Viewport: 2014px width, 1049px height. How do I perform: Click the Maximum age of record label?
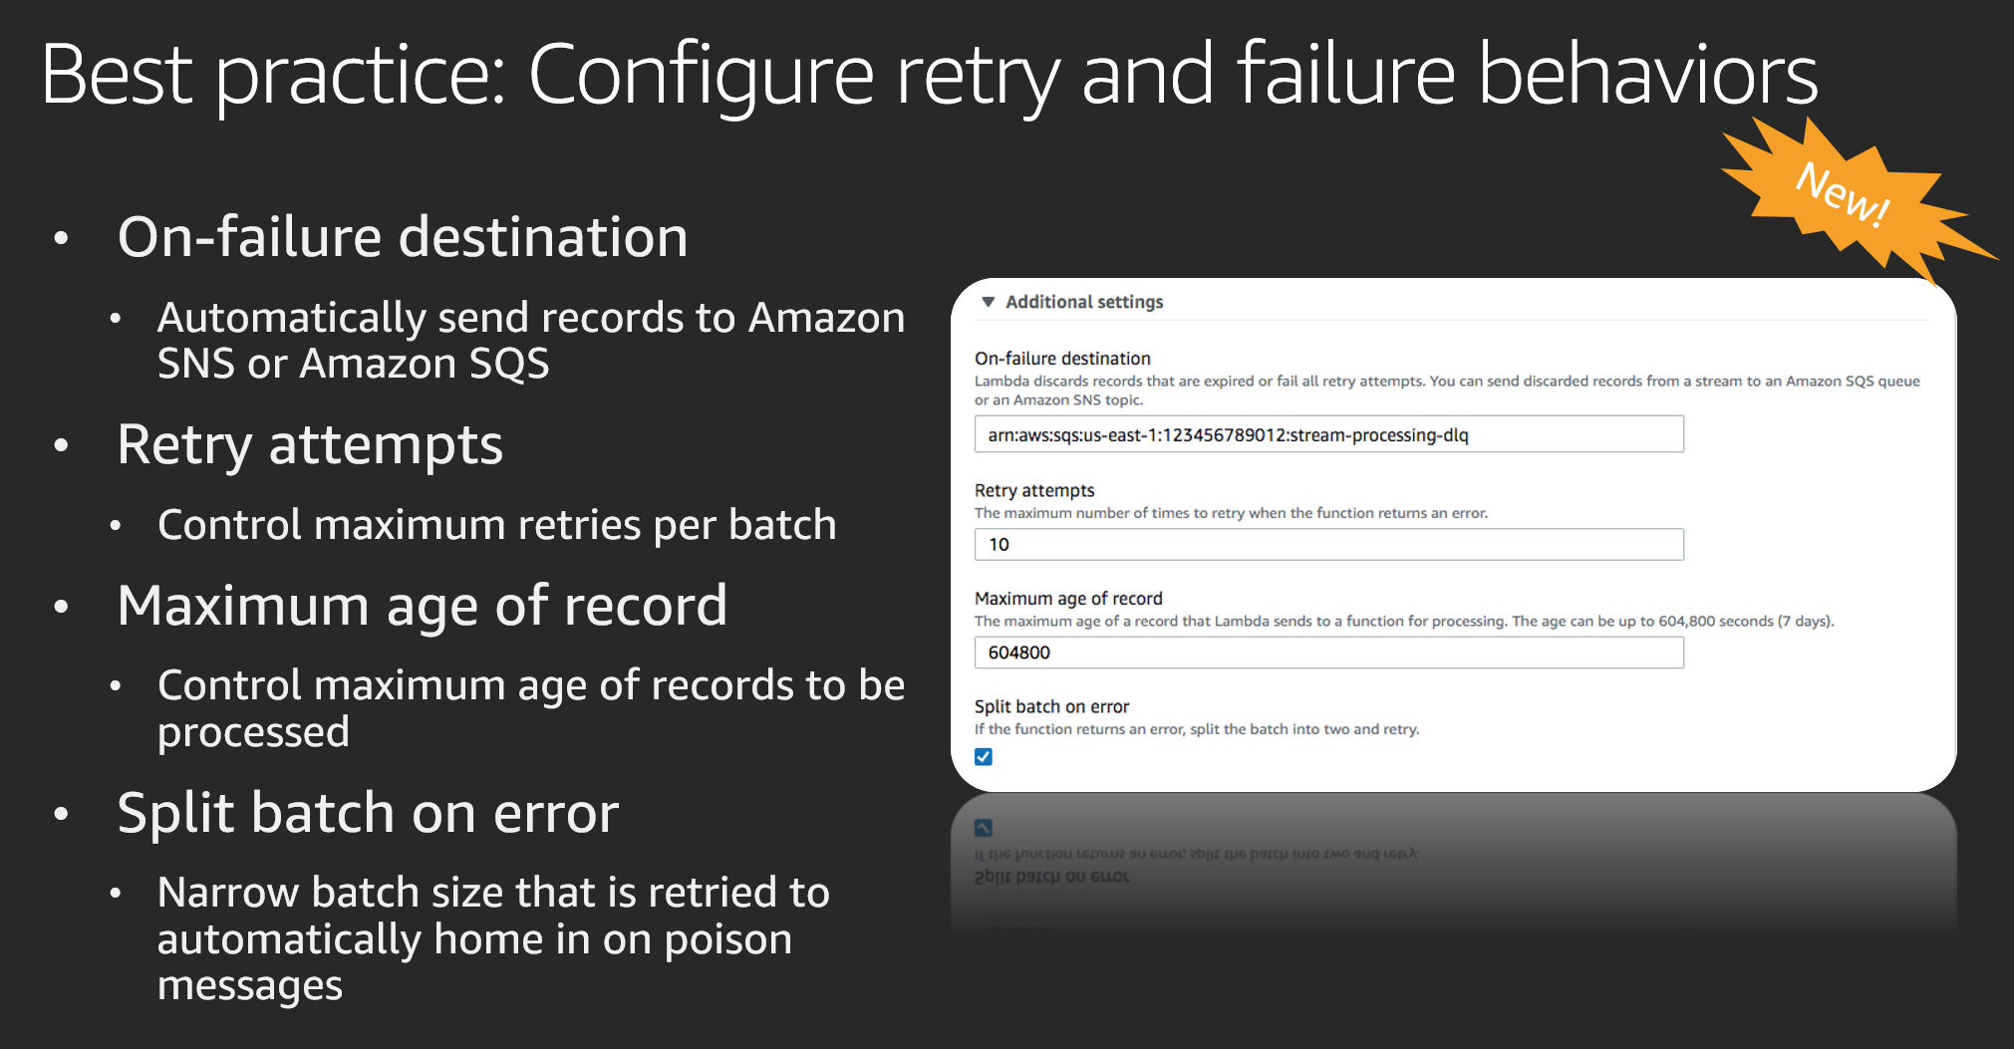[x=1068, y=599]
